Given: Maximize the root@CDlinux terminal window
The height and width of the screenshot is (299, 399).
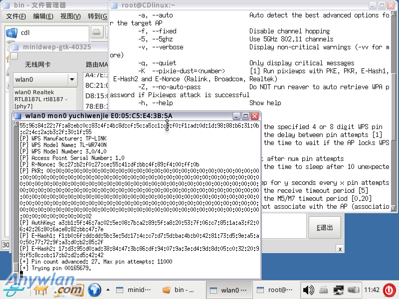Looking at the screenshot, I should click(x=382, y=5).
